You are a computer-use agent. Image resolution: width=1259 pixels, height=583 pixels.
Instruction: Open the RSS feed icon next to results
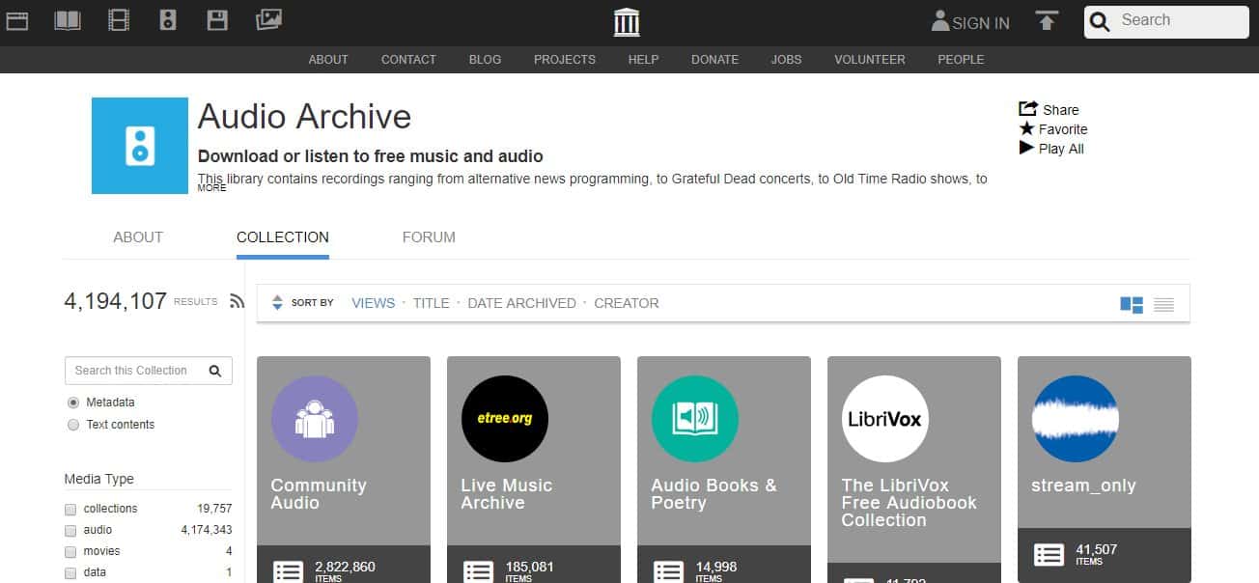point(237,302)
